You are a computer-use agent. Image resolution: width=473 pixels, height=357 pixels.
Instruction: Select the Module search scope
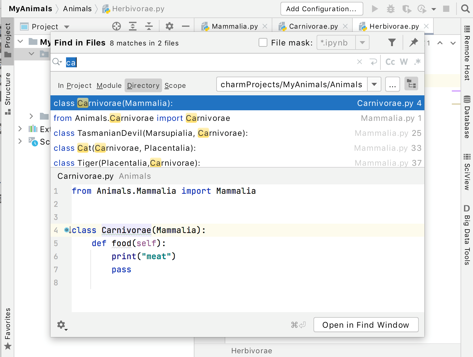tap(109, 85)
